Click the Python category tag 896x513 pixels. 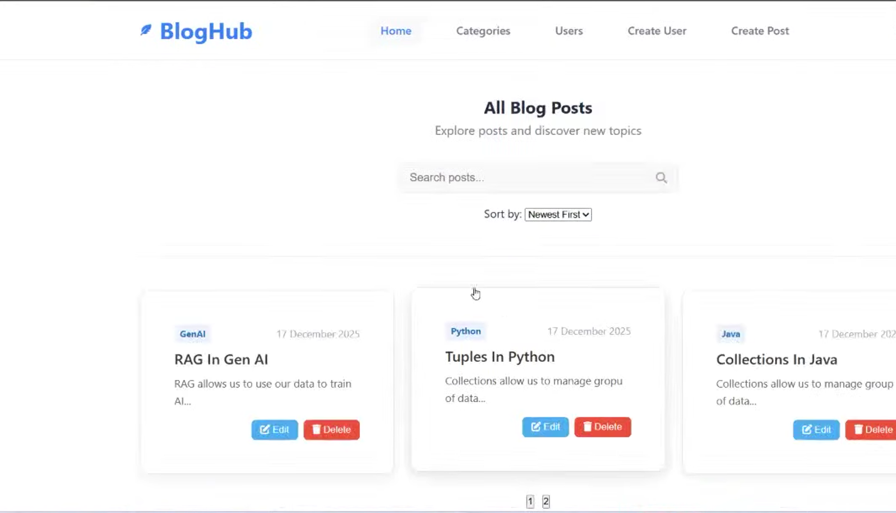(465, 331)
